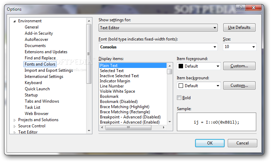Click the Use Defaults button
271x162 pixels.
coord(239,27)
